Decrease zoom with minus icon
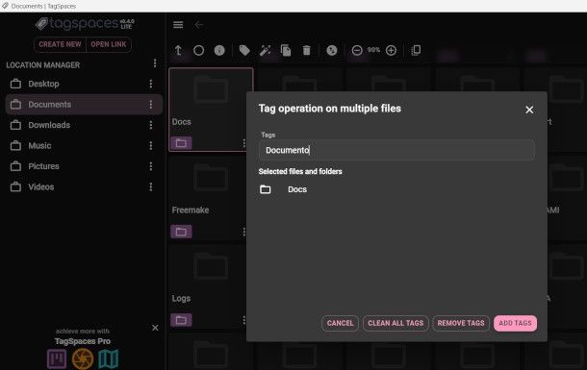587x370 pixels. pyautogui.click(x=357, y=50)
